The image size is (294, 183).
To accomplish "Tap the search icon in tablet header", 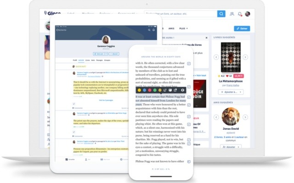I will point(149,30).
